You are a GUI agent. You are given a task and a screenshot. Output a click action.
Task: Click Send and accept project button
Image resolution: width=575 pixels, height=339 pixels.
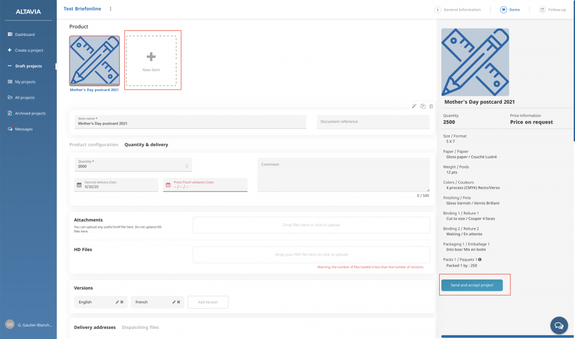pos(472,285)
